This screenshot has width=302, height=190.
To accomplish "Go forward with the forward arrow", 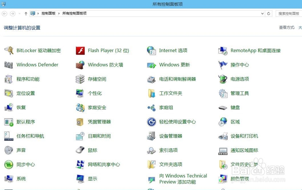I will (12, 14).
